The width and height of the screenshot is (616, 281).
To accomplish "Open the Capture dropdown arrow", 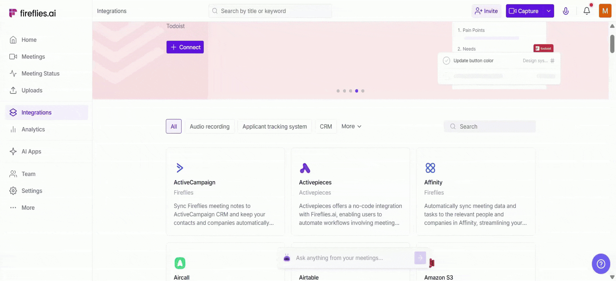I will coord(549,11).
